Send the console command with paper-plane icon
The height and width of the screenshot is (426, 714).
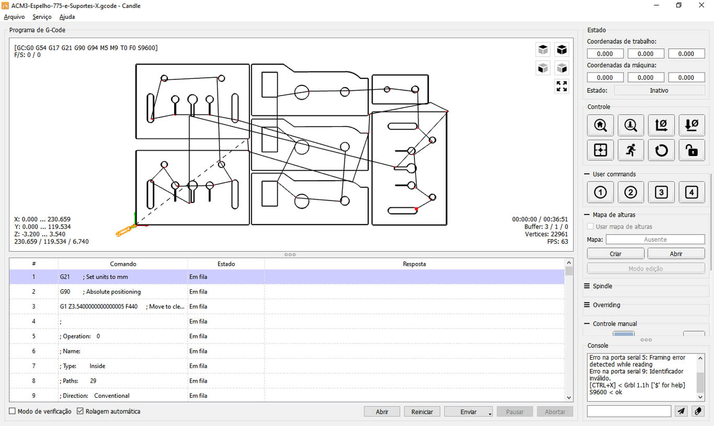click(681, 411)
